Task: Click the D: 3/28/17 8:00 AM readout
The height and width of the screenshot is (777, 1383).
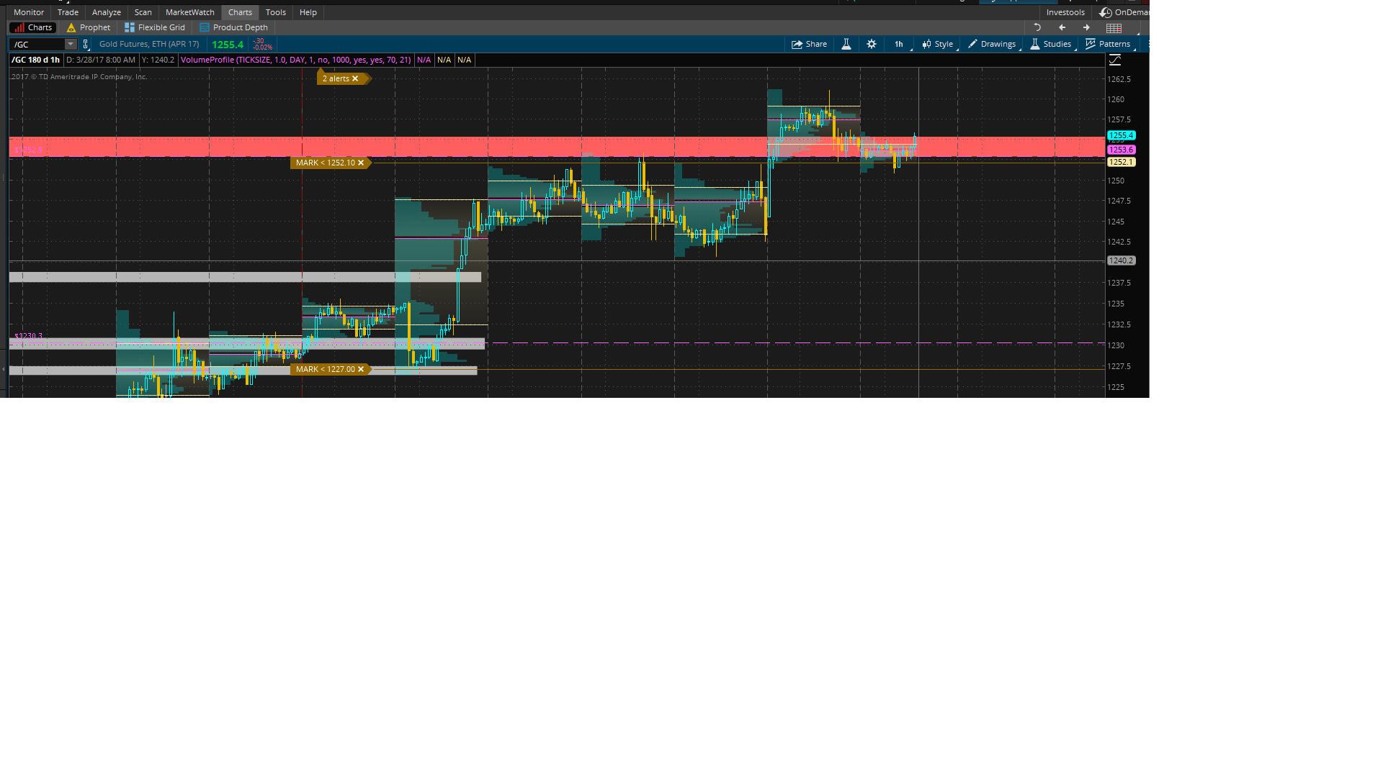Action: (101, 60)
